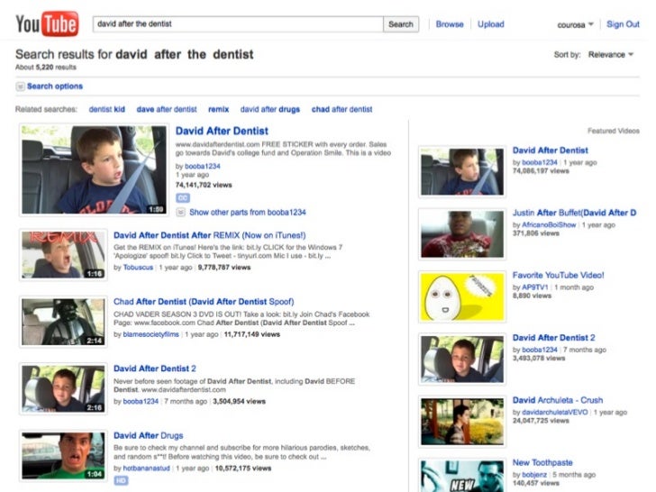Open Chad After Dentist Spoof title
The image size is (656, 492).
click(x=204, y=302)
